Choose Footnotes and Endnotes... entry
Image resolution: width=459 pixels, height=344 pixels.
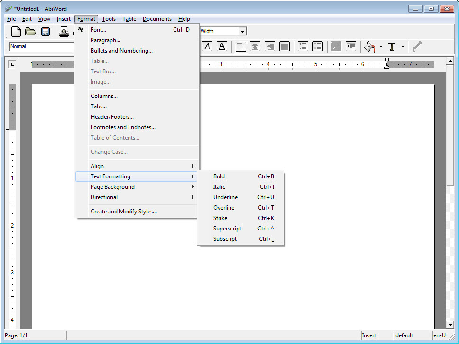tap(137, 127)
